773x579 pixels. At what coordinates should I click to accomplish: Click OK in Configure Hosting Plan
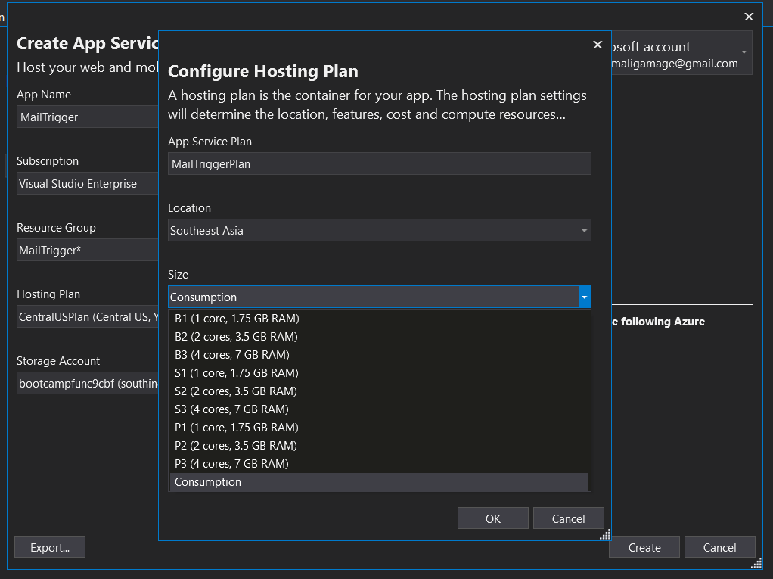493,518
